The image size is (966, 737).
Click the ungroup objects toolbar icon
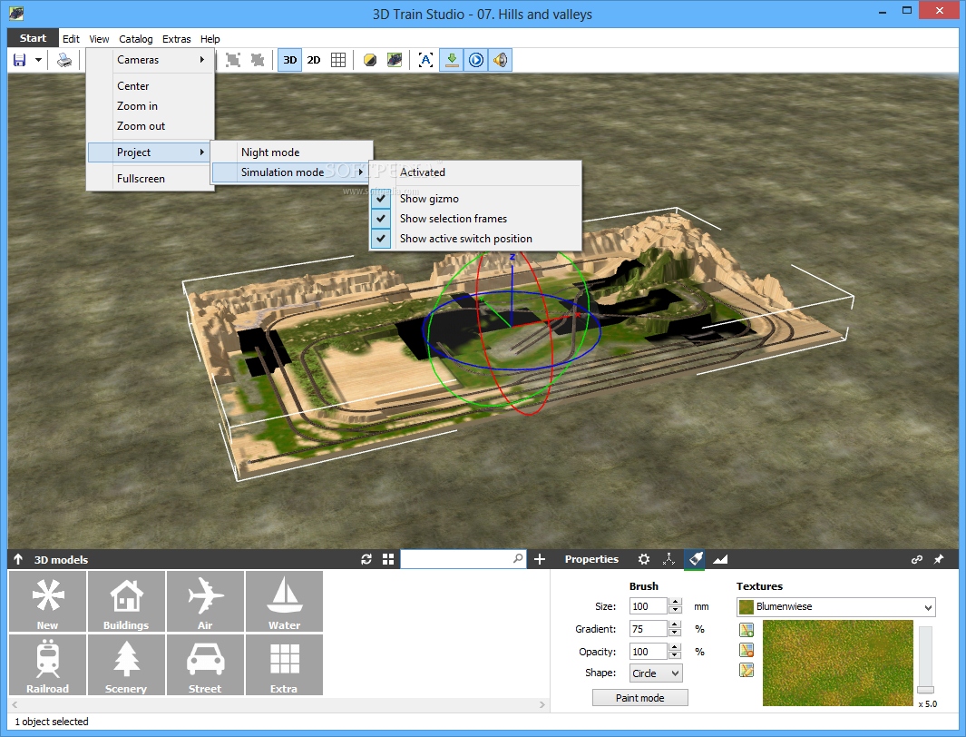258,60
